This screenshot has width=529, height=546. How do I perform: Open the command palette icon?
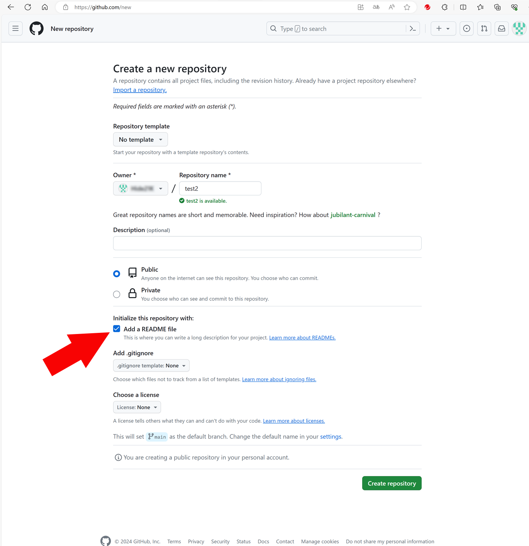tap(413, 29)
